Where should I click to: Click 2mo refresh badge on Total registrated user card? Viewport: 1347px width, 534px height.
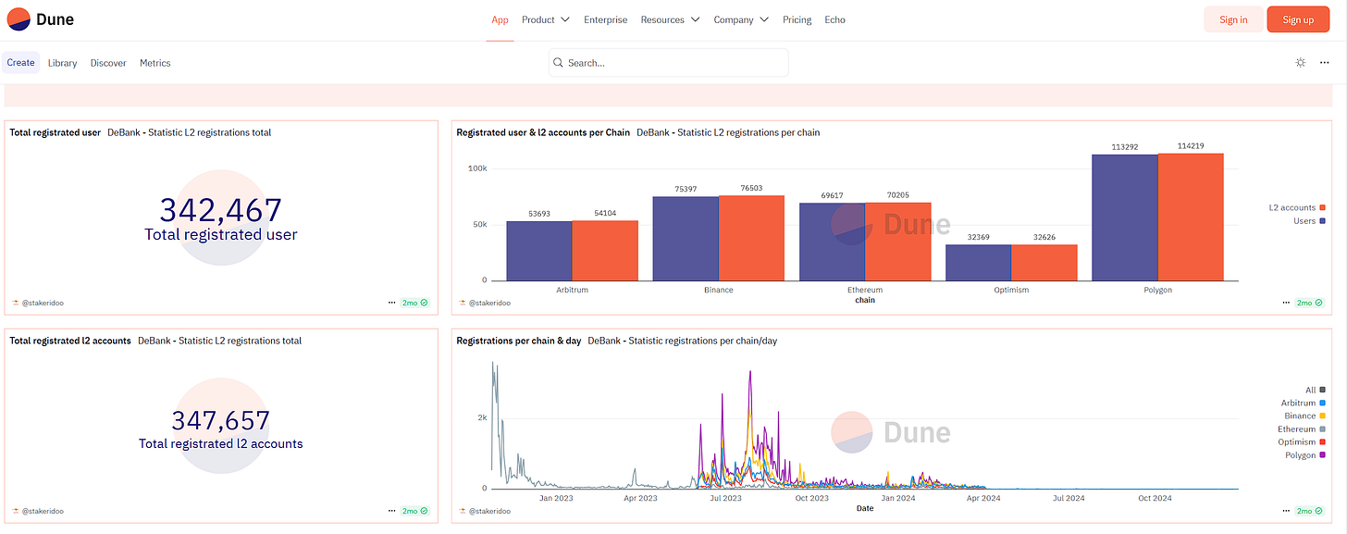click(x=415, y=303)
